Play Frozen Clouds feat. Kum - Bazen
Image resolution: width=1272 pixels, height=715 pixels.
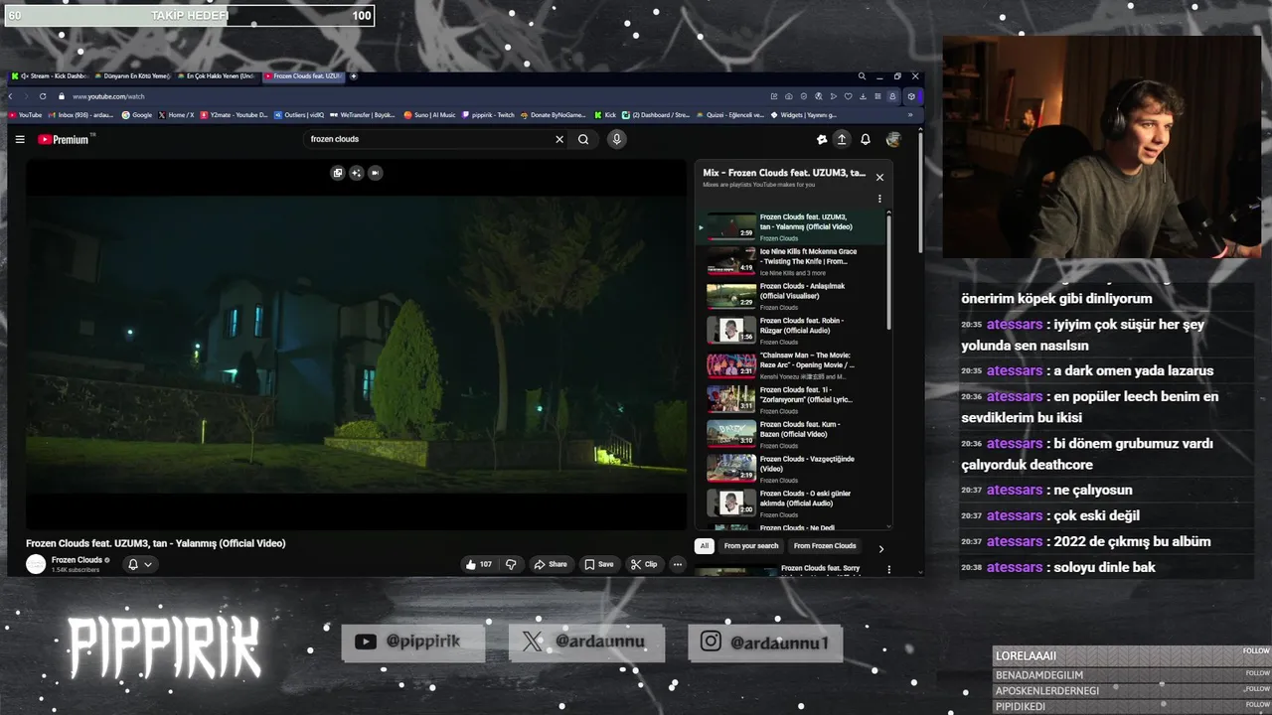[x=795, y=434]
